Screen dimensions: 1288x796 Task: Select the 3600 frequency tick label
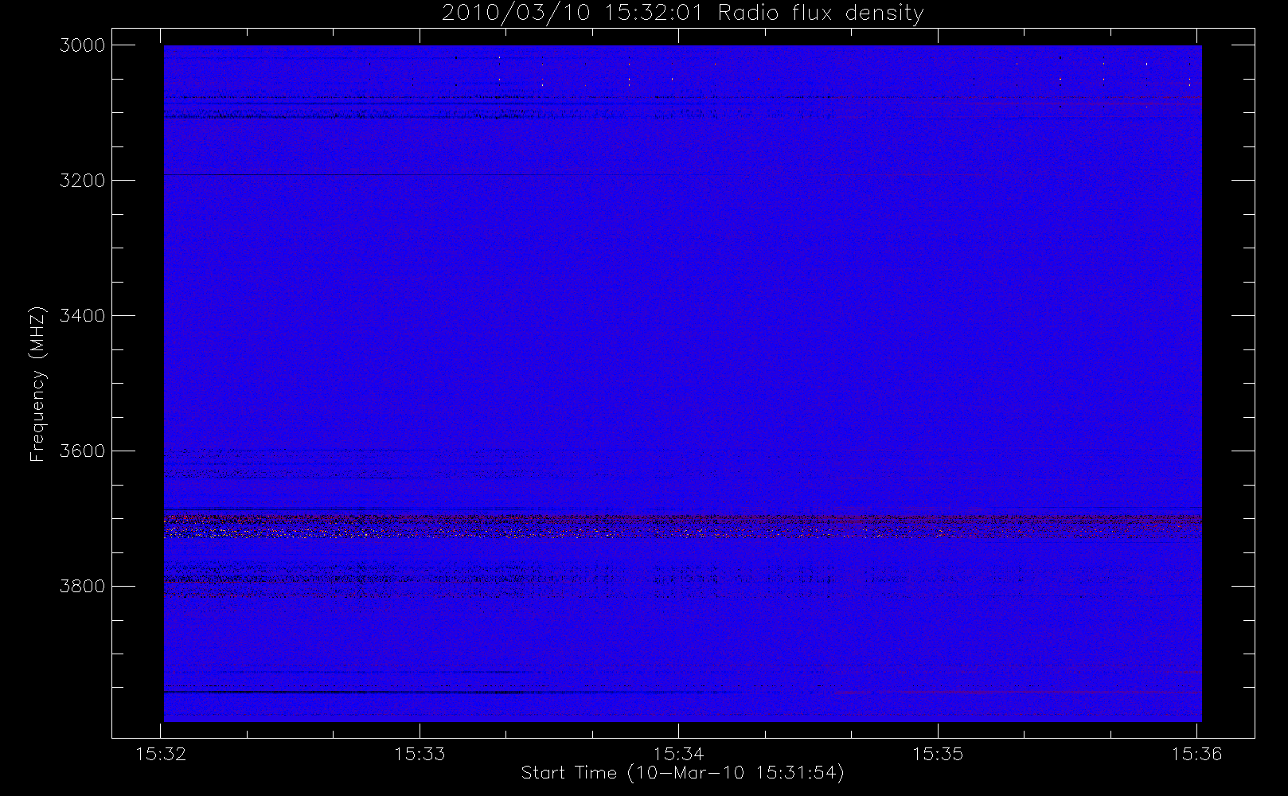(x=83, y=451)
